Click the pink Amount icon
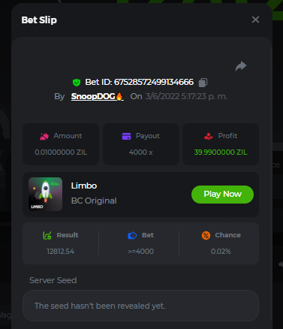Image resolution: width=283 pixels, height=329 pixels. (x=44, y=136)
